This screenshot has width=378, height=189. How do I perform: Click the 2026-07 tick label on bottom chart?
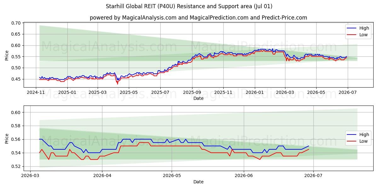(x=313, y=175)
